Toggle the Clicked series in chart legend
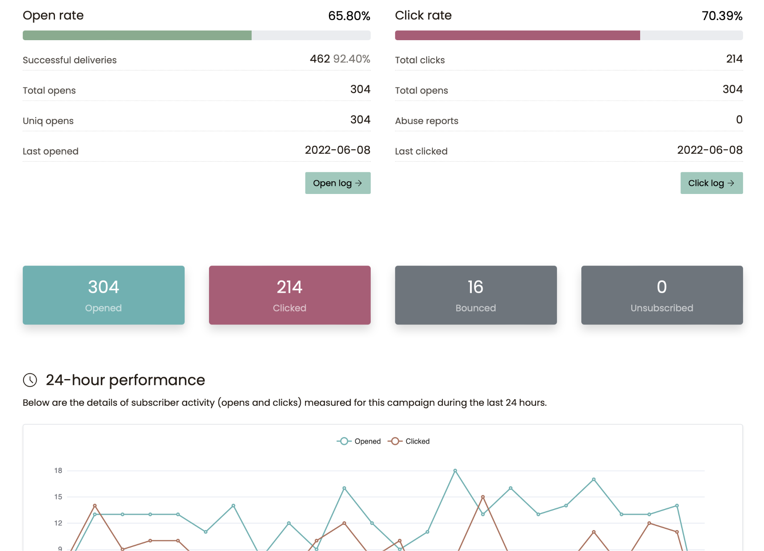 coord(417,441)
